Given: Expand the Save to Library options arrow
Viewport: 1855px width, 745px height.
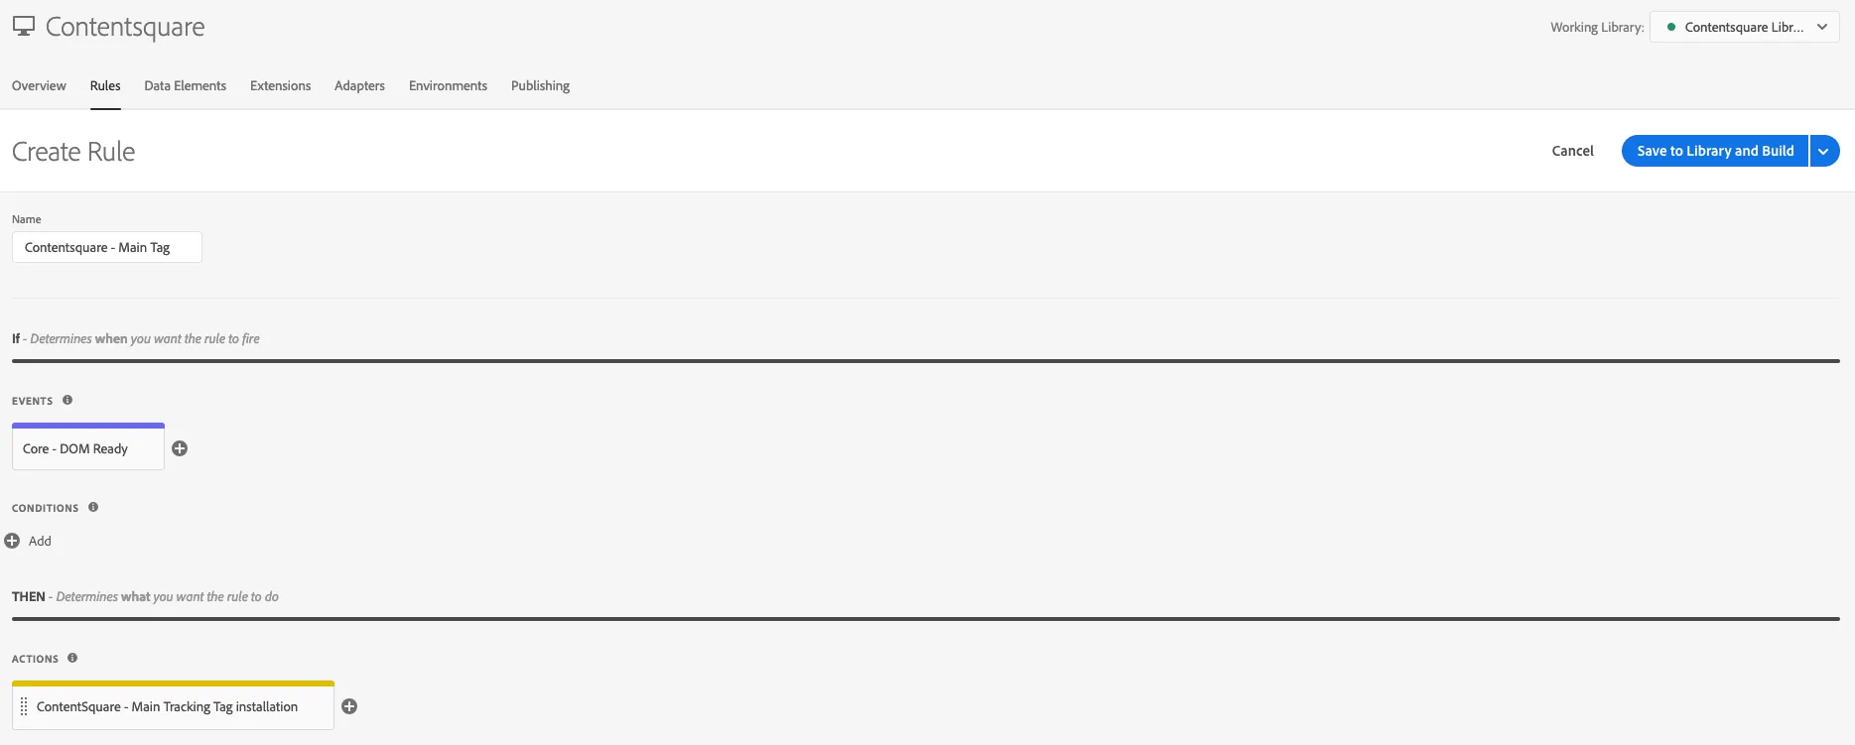Looking at the screenshot, I should coord(1824,151).
